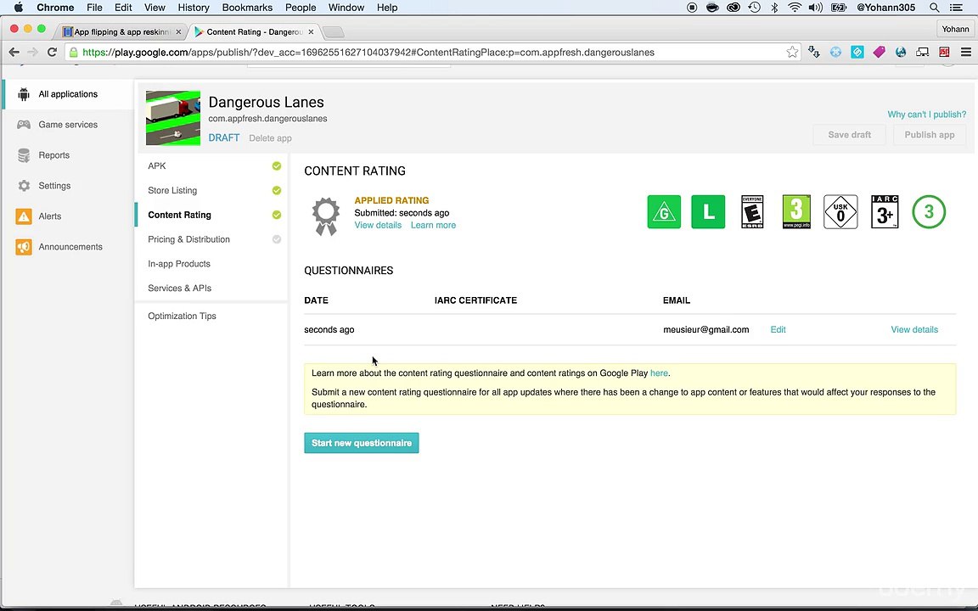Viewport: 978px width, 611px height.
Task: Go back to previous page
Action: tap(14, 53)
